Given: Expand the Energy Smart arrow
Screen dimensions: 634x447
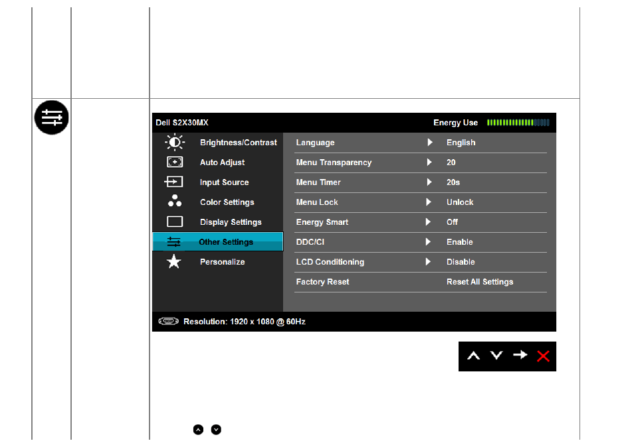Looking at the screenshot, I should (x=428, y=222).
